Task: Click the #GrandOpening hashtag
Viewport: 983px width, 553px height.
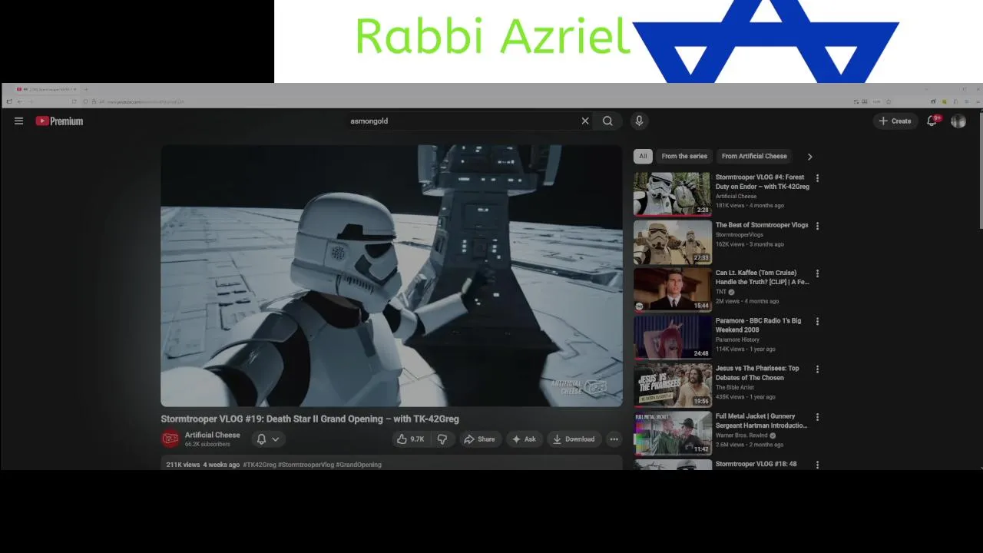Action: (359, 465)
